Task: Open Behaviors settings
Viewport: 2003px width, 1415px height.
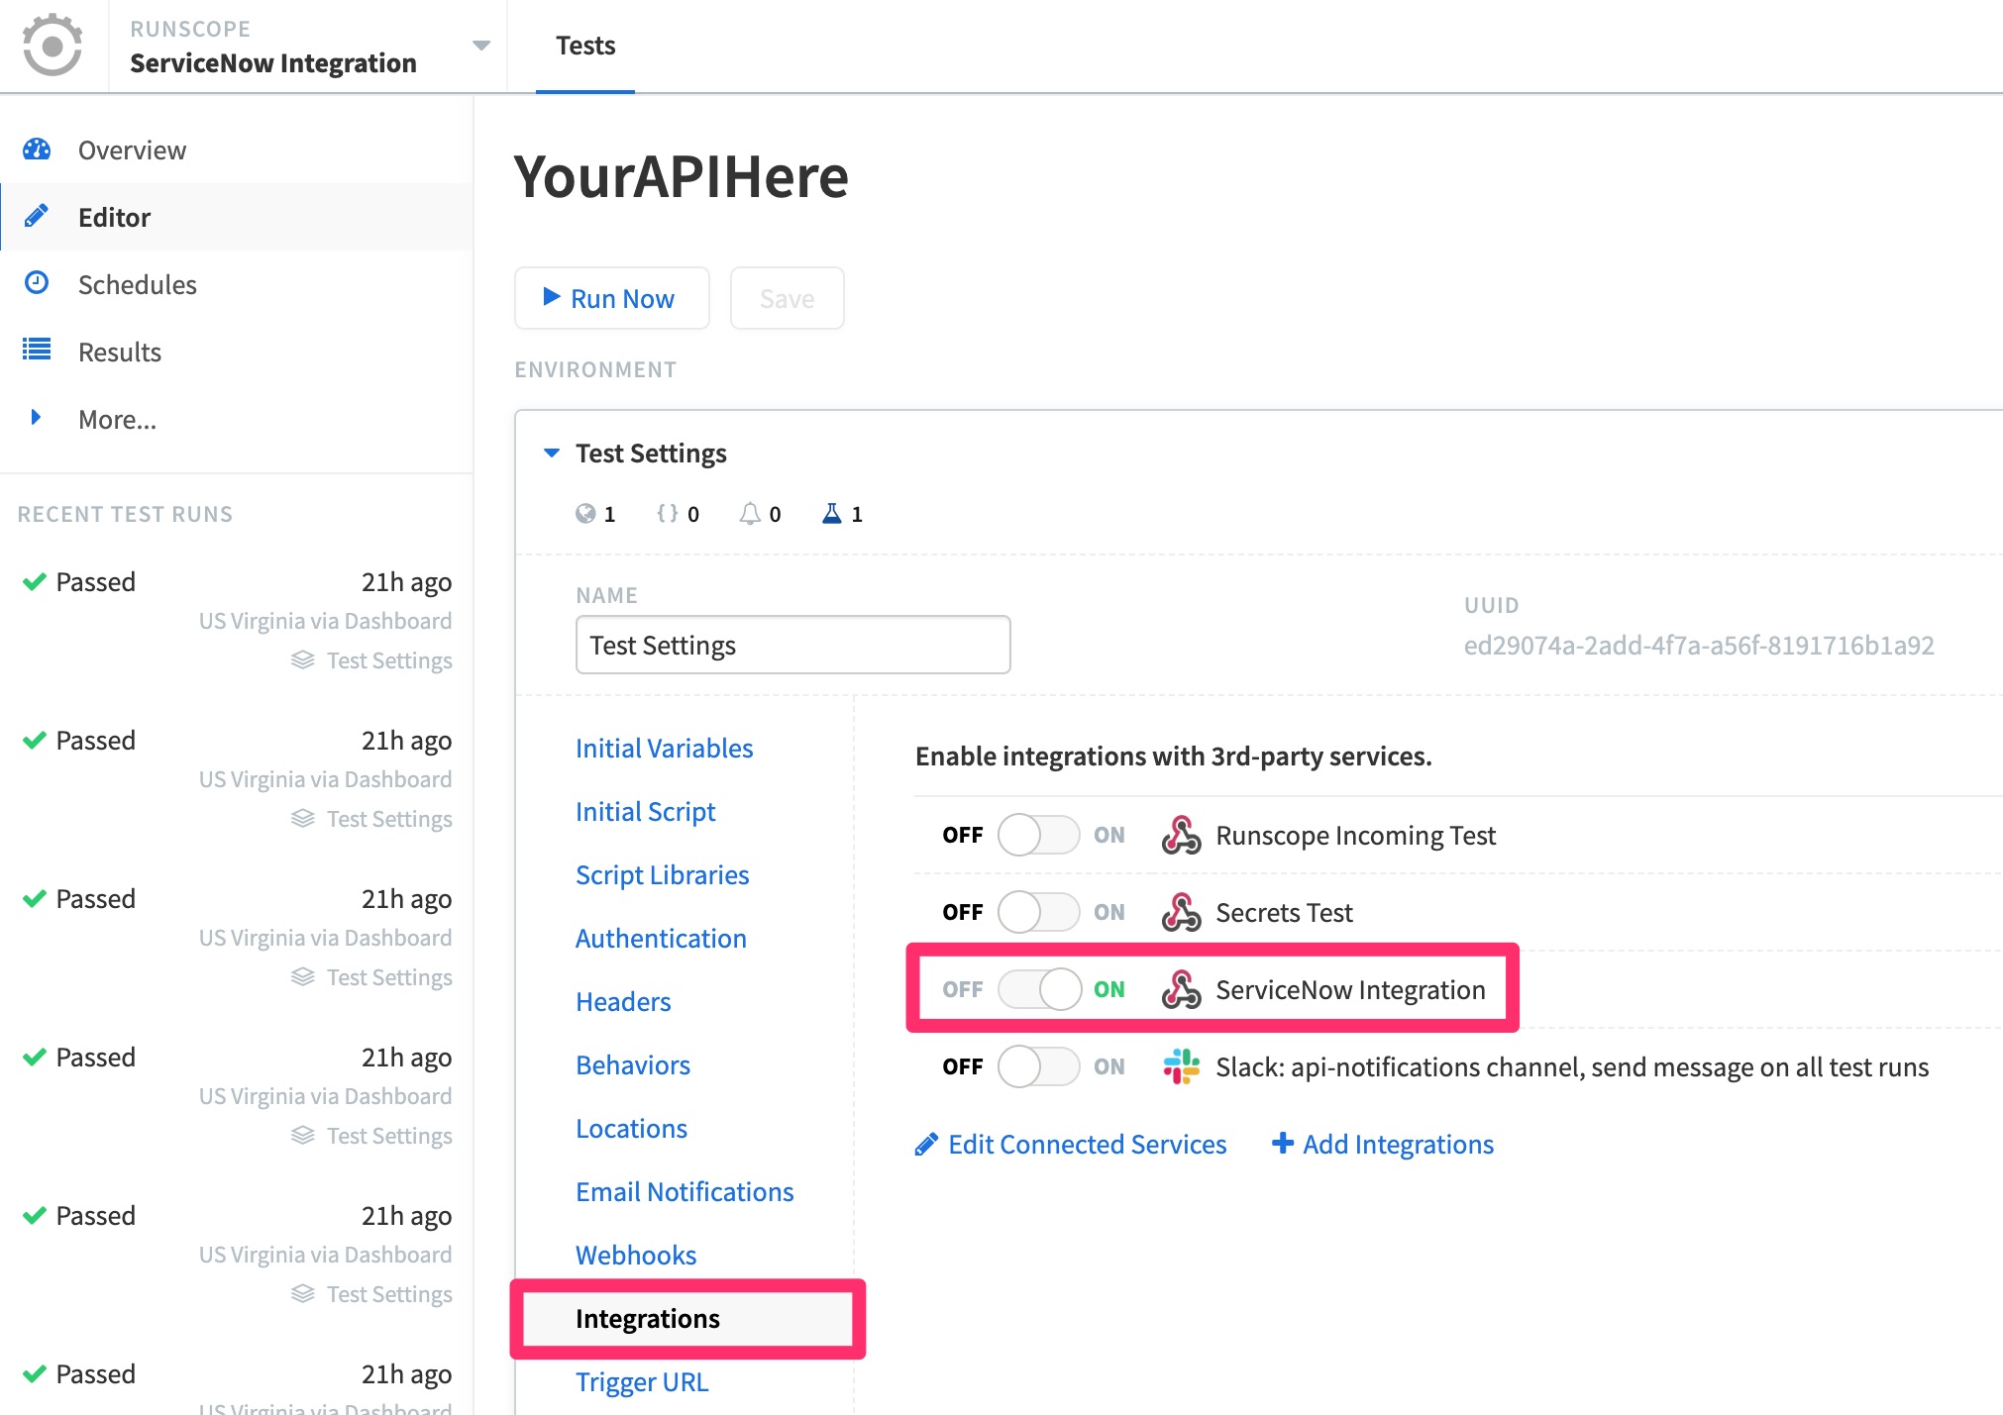Action: tap(633, 1064)
